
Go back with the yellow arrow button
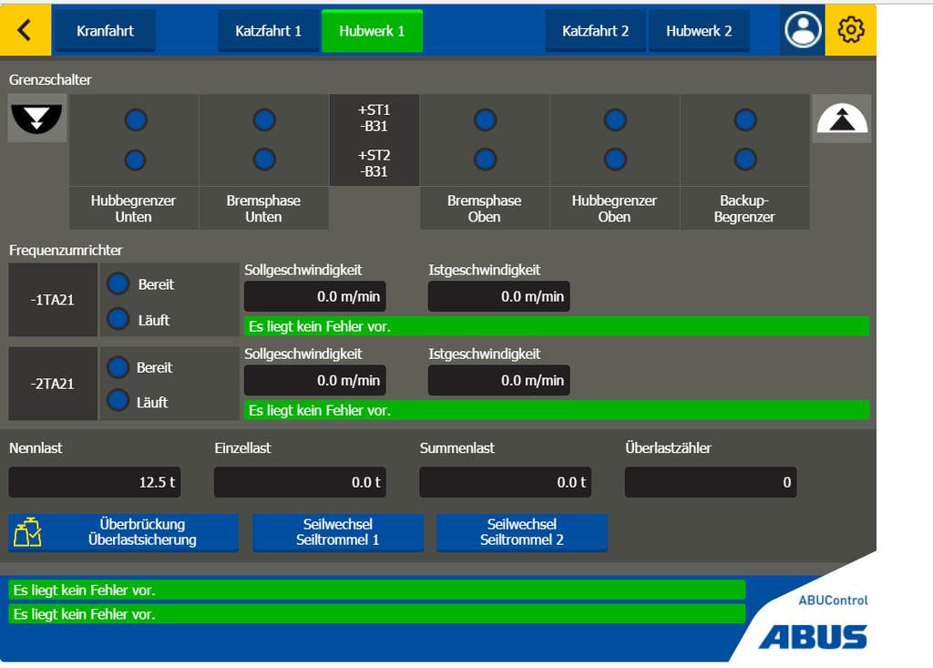[25, 30]
